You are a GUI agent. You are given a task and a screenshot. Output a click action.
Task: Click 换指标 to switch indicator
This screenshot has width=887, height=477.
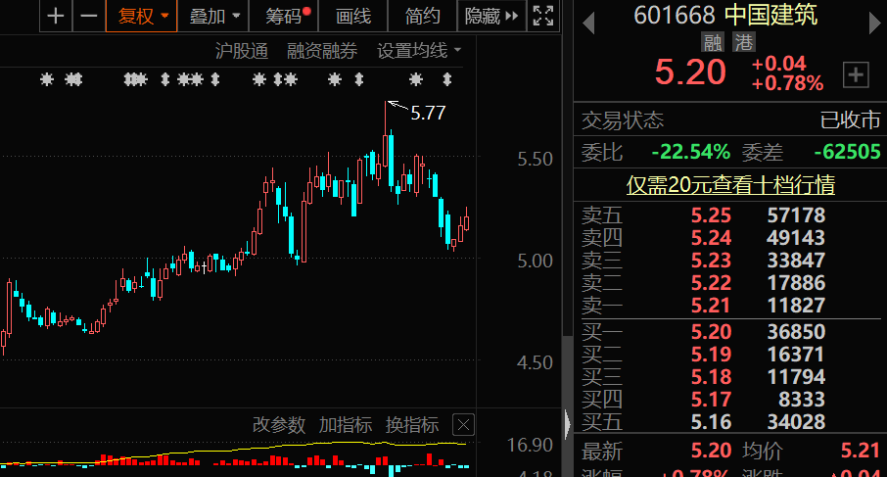[411, 424]
